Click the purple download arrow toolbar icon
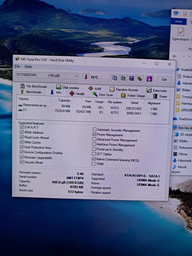The image size is (192, 256). tap(149, 79)
